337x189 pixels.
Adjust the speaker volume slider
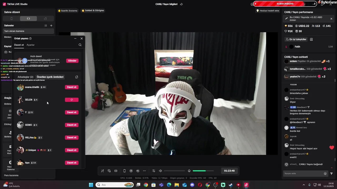point(174,171)
